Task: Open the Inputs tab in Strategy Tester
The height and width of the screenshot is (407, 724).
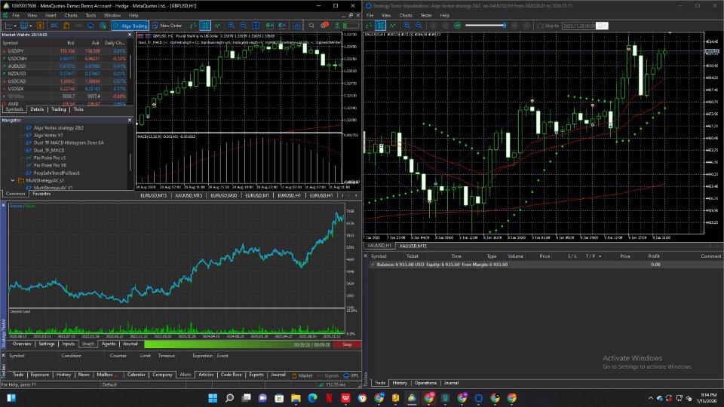Action: click(x=69, y=344)
